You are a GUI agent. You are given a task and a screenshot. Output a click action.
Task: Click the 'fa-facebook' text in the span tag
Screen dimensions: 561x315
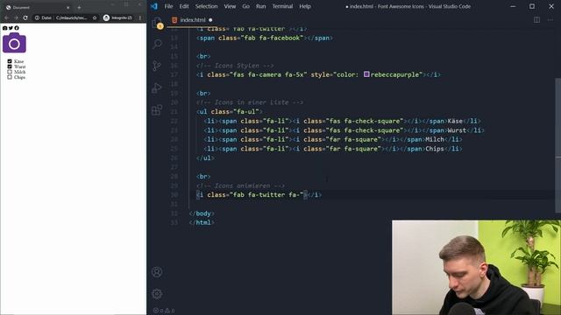280,38
